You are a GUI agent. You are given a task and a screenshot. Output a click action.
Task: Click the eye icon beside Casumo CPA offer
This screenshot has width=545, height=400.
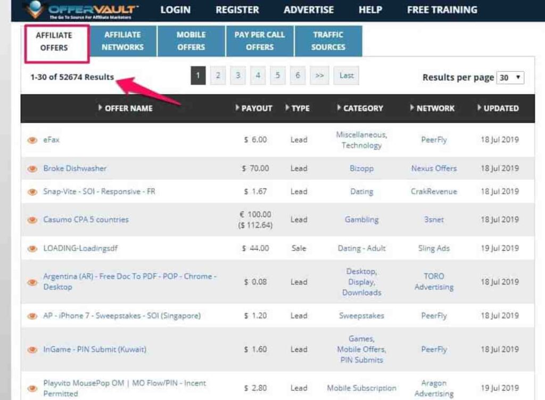(32, 220)
